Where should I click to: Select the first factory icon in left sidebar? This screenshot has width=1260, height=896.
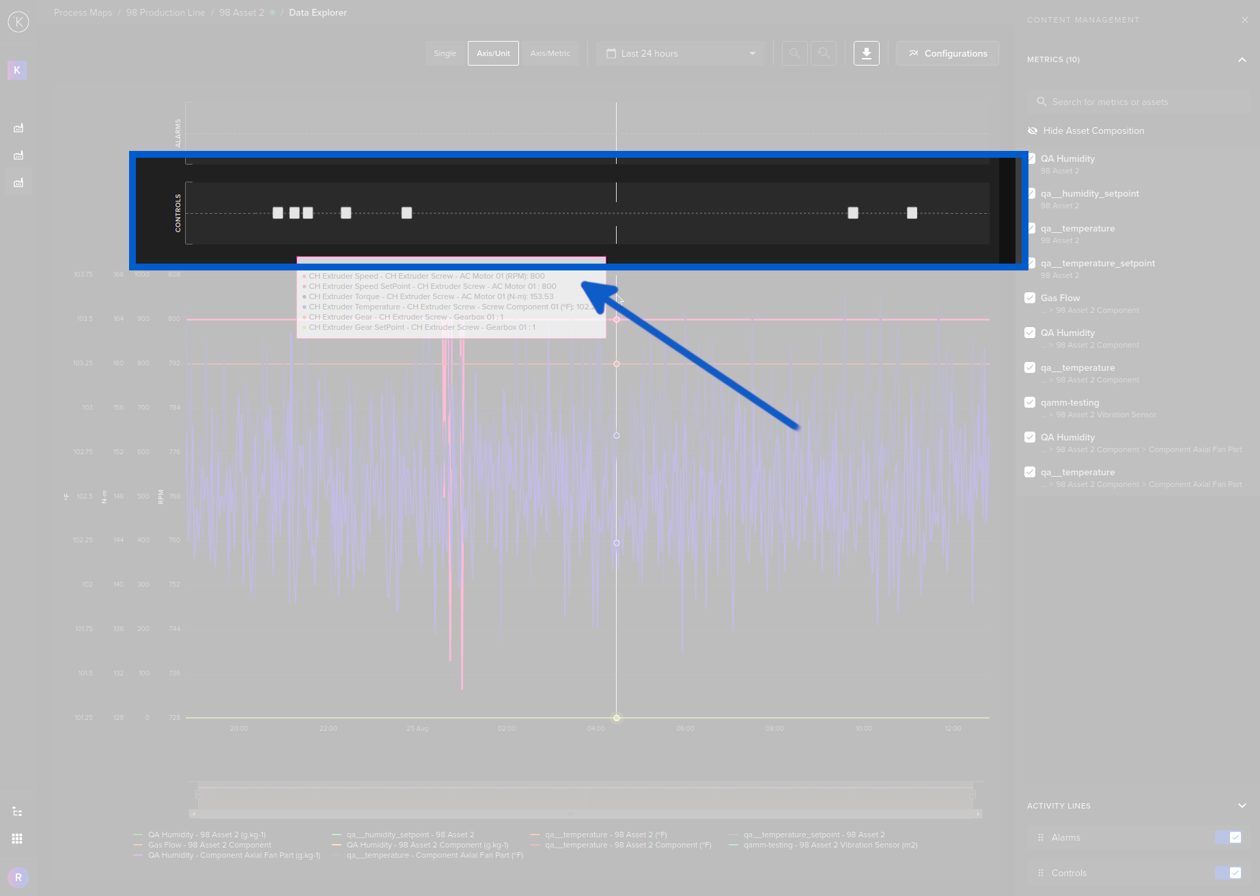pos(18,128)
